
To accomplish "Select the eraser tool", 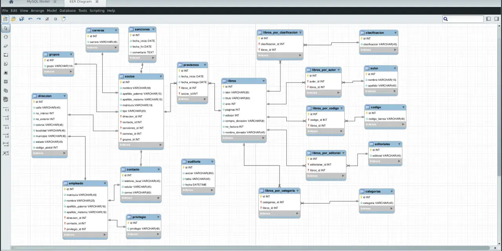I will (5, 46).
